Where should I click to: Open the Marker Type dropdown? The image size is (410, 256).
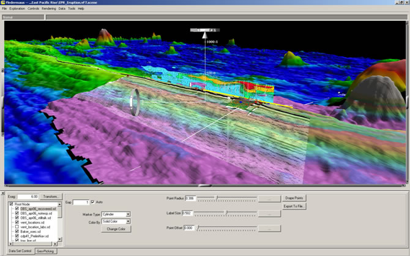click(128, 214)
